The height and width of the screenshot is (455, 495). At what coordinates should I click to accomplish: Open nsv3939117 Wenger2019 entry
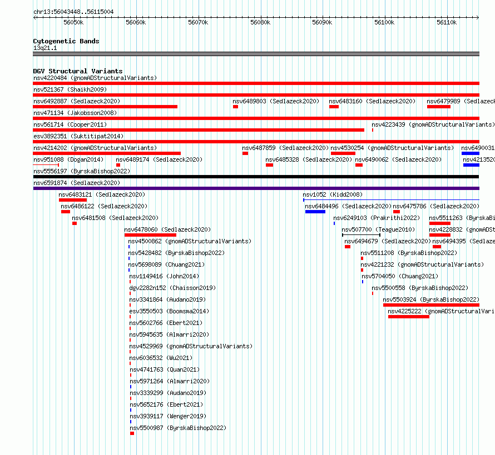pyautogui.click(x=168, y=416)
